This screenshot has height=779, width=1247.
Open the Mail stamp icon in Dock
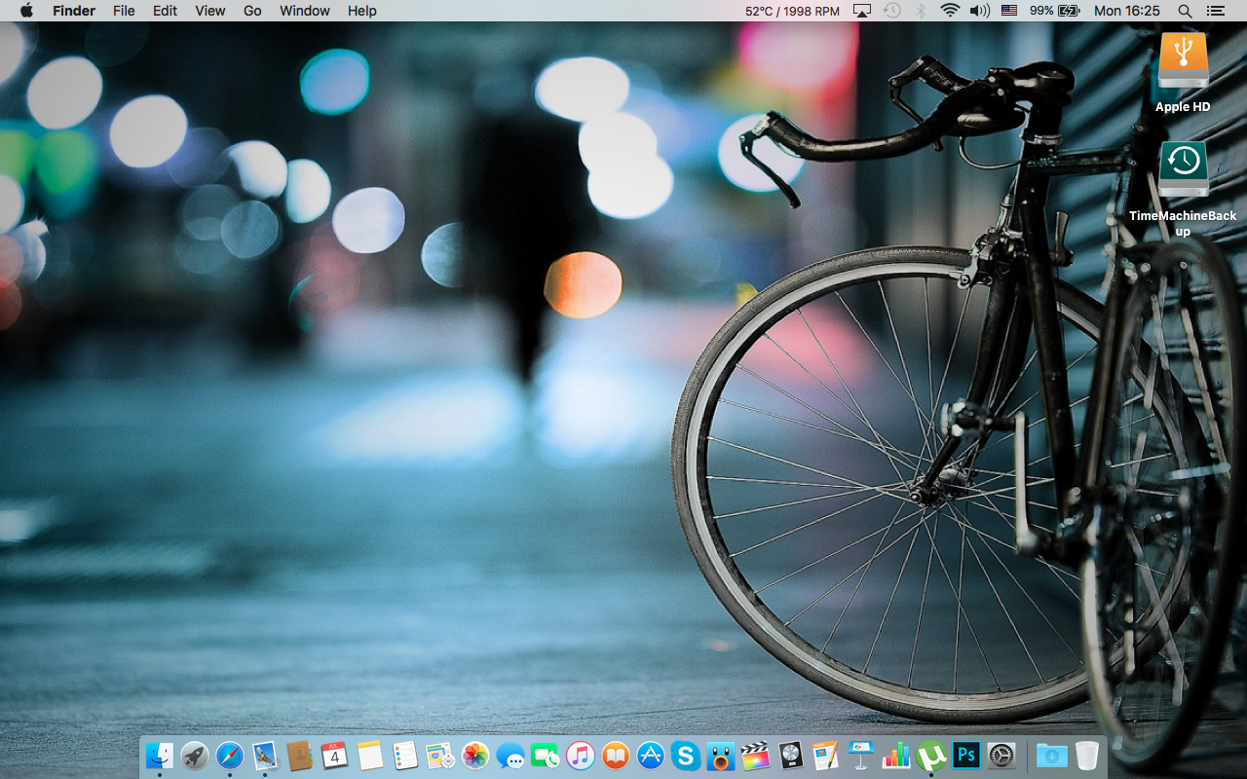265,755
